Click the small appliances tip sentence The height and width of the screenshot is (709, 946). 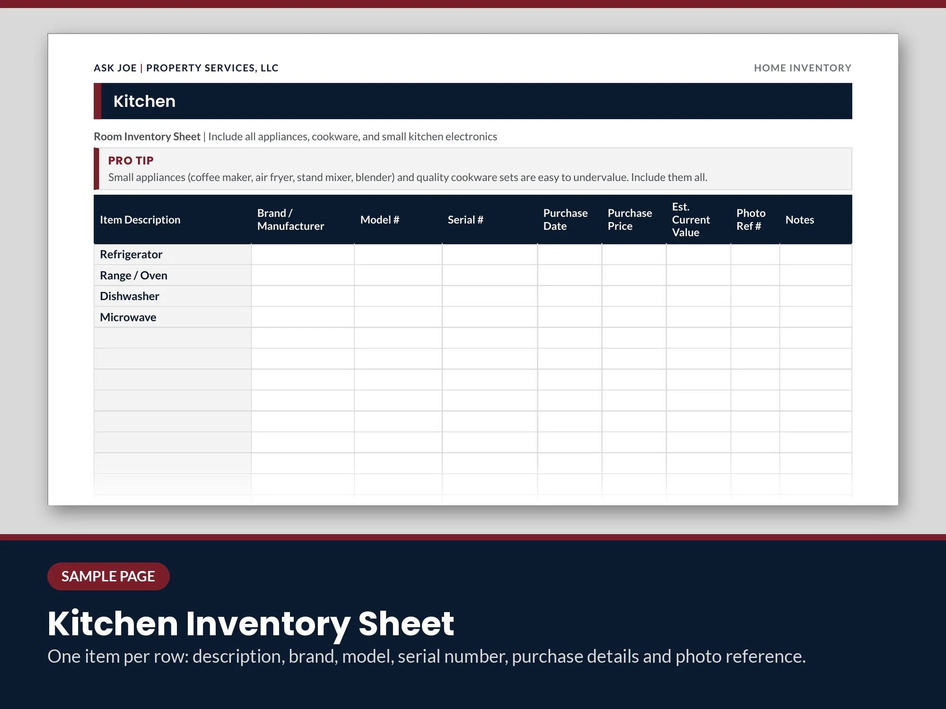pos(408,177)
